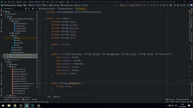
Task: Click the getEnvia() breadcrumb under editor
Action: [57, 97]
